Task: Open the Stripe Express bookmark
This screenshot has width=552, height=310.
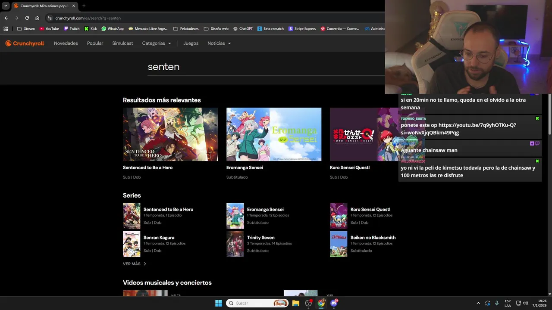Action: [302, 29]
